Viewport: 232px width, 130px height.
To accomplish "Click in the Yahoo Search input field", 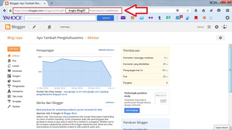I will tap(60, 18).
